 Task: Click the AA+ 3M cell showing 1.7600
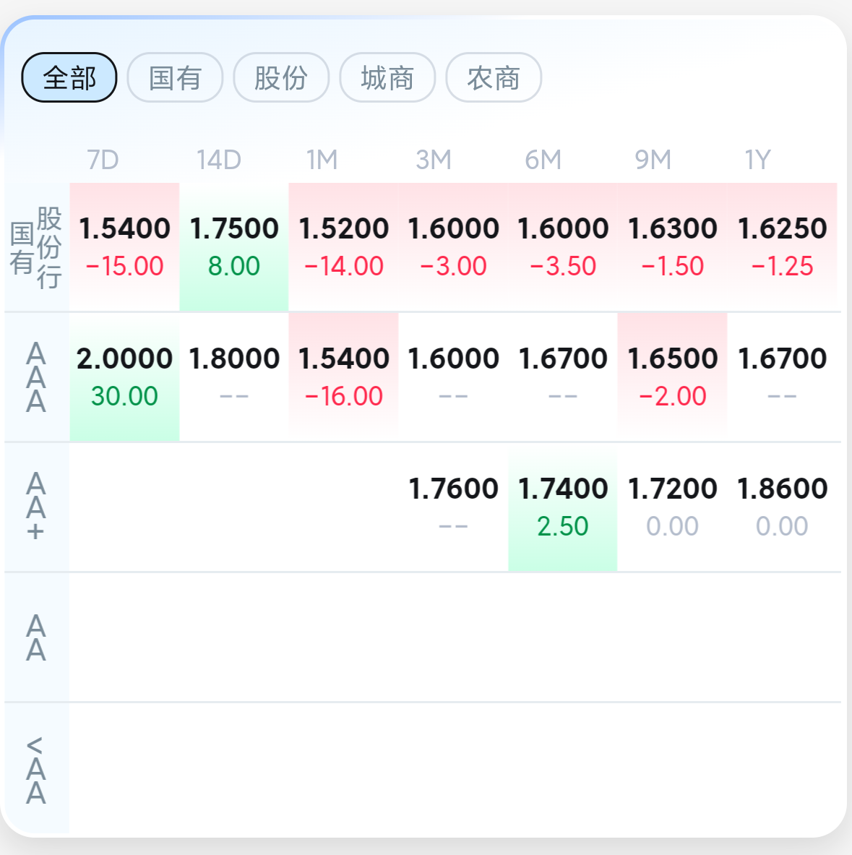click(x=453, y=507)
